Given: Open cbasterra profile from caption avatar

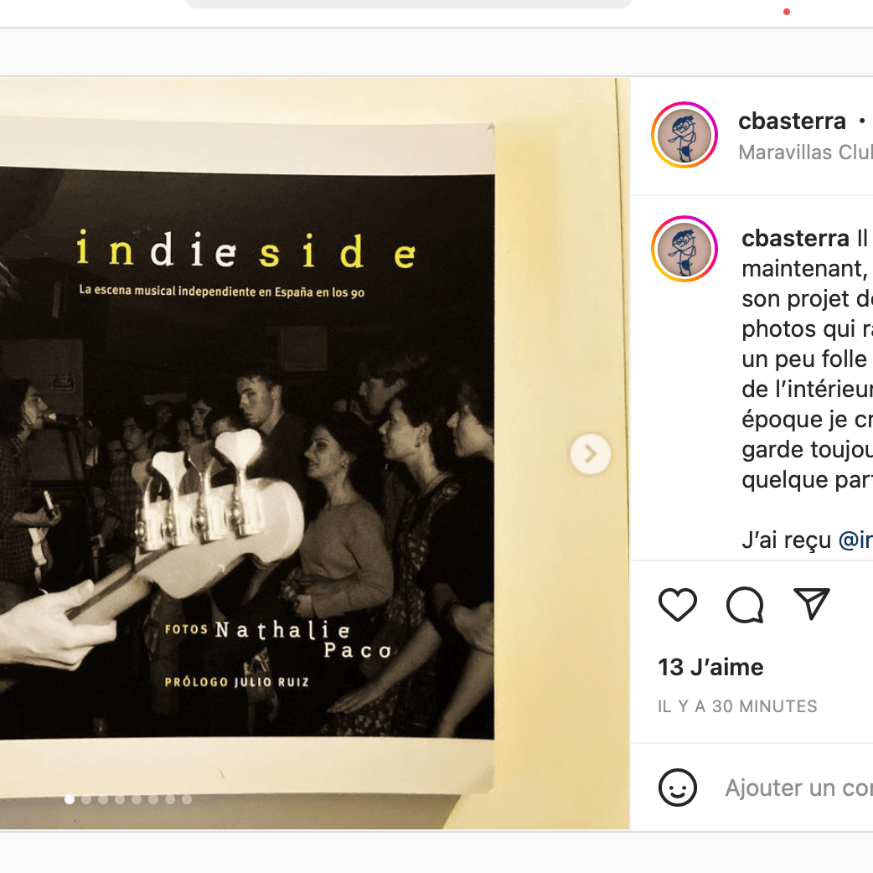Looking at the screenshot, I should tap(684, 249).
